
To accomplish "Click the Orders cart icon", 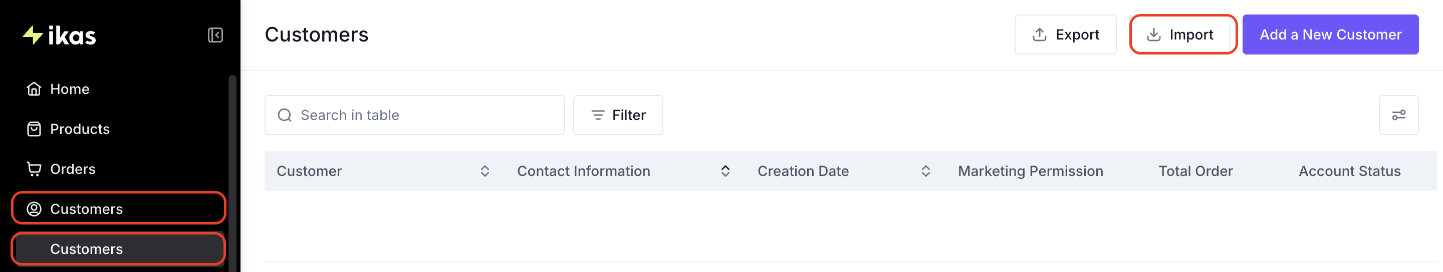I will [34, 169].
